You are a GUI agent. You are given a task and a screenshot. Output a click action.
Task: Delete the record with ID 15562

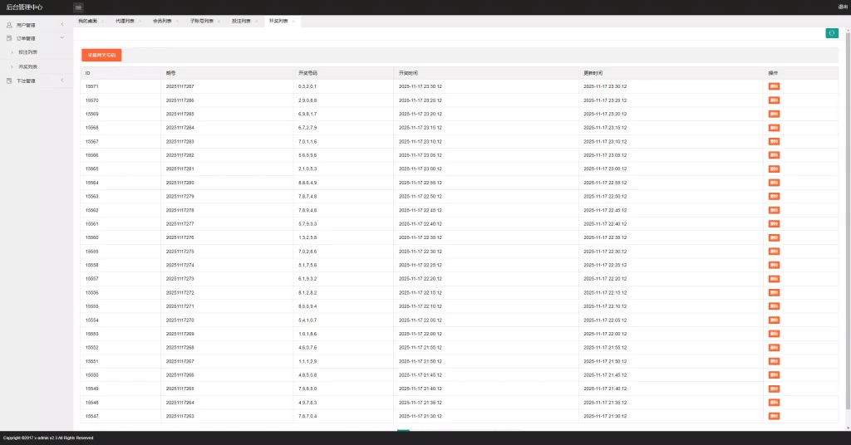(774, 210)
